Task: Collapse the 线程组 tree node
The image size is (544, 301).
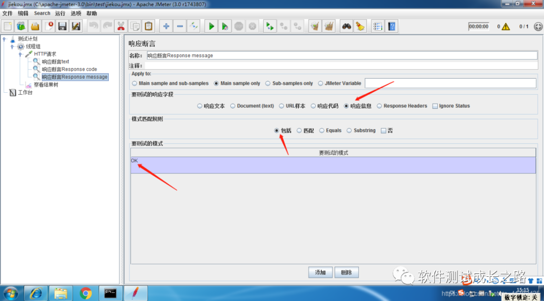Action: (12, 46)
